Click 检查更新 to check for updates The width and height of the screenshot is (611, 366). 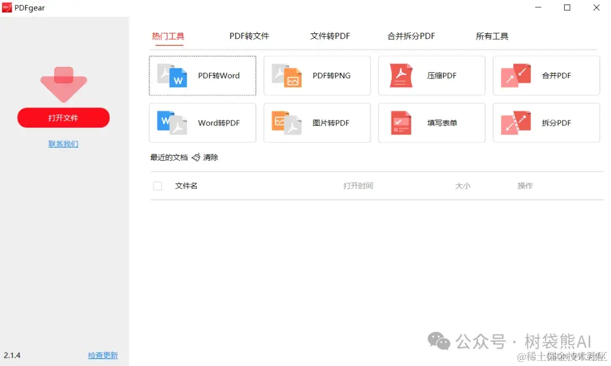point(102,355)
